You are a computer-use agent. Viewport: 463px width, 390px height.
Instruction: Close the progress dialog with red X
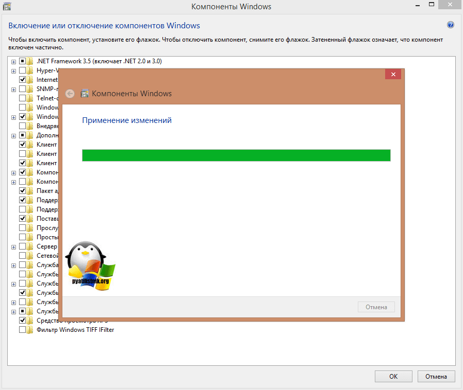393,74
